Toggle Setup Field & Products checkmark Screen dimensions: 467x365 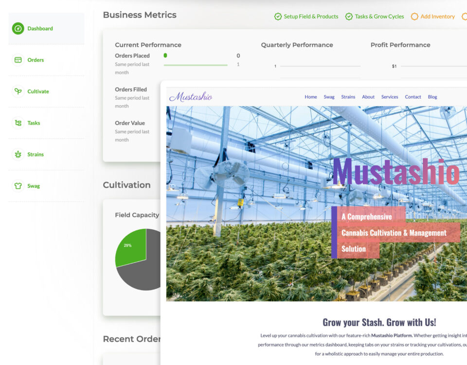tap(278, 17)
